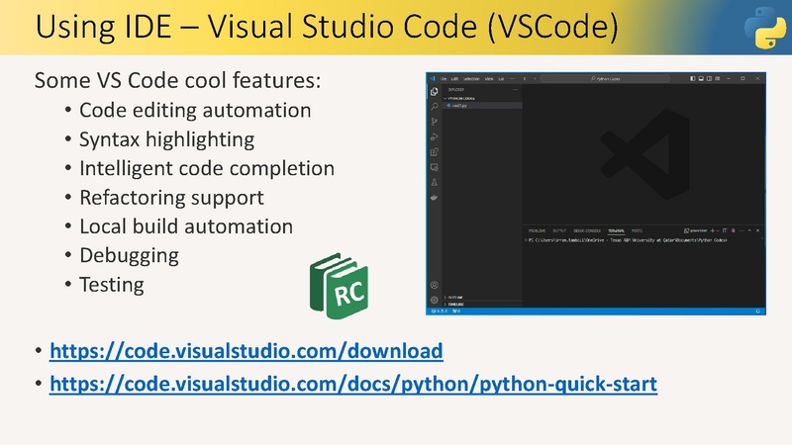Open the Accounts icon in activity bar
This screenshot has width=792, height=445.
(435, 285)
